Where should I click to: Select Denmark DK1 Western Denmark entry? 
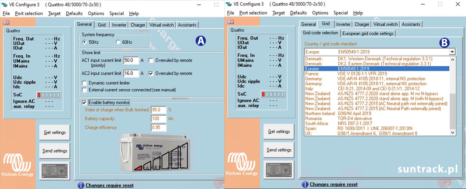(x=377, y=59)
